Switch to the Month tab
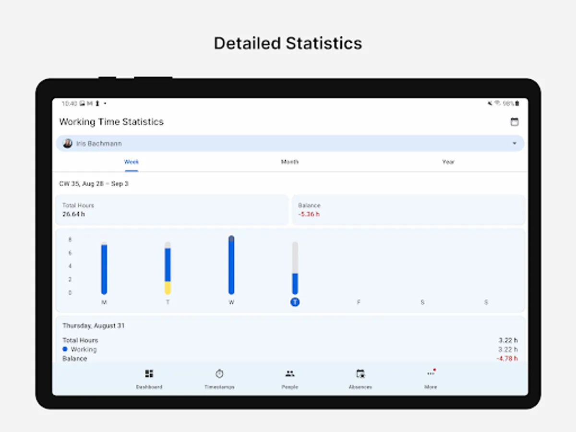Viewport: 576px width, 432px height. point(289,162)
